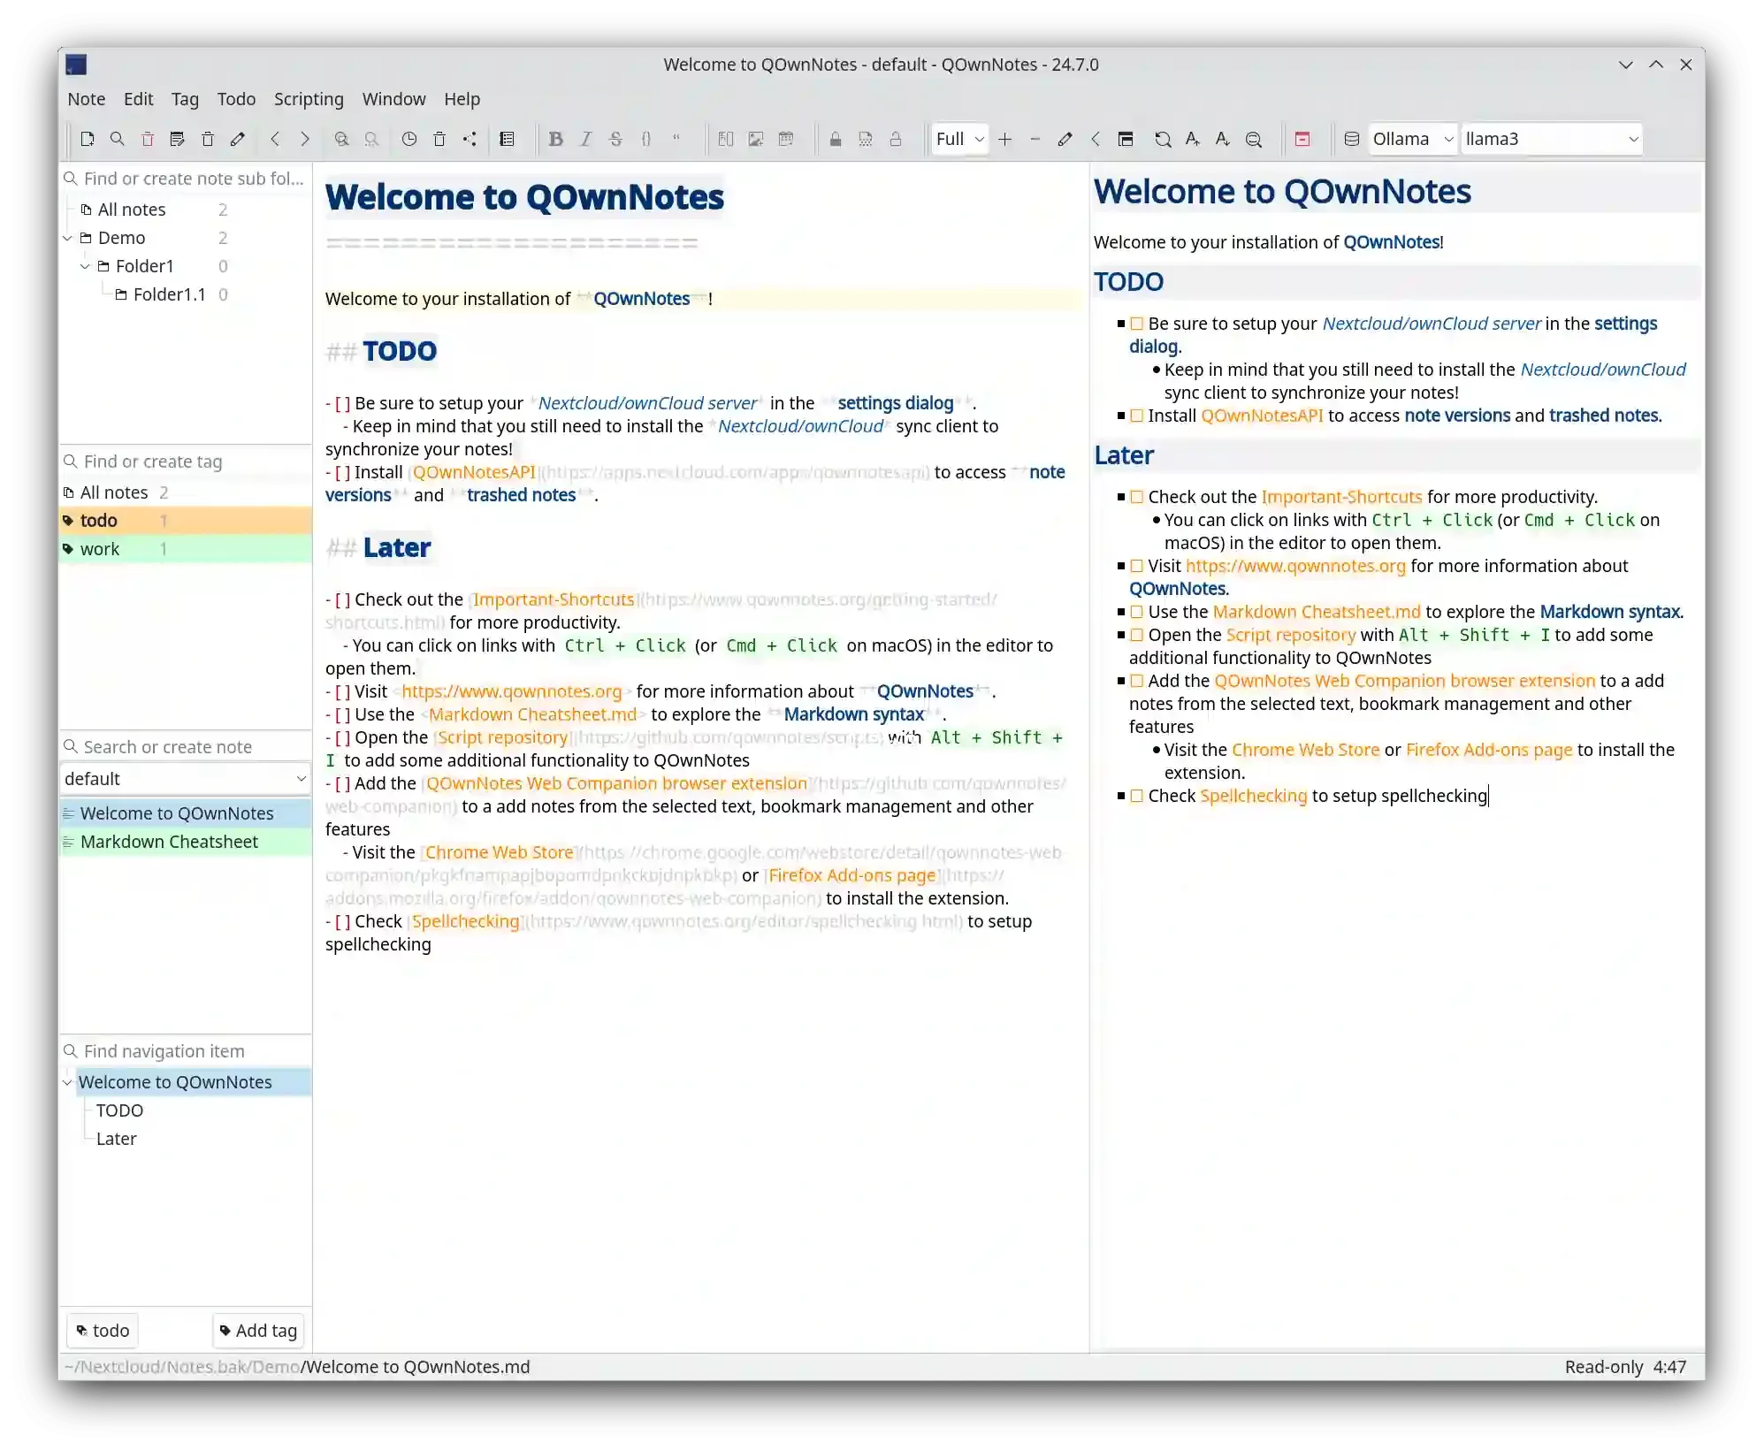Check the Nextcloud server setup todo box
The width and height of the screenshot is (1764, 1450).
(x=1138, y=324)
